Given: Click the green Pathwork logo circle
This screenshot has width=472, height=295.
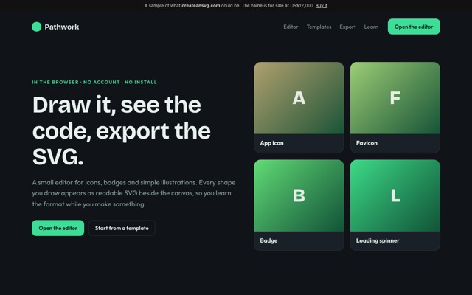Looking at the screenshot, I should click(x=36, y=27).
